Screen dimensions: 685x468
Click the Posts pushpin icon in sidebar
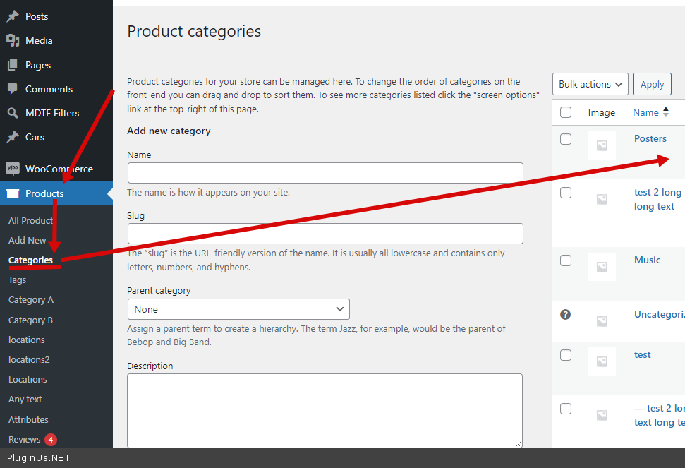13,16
